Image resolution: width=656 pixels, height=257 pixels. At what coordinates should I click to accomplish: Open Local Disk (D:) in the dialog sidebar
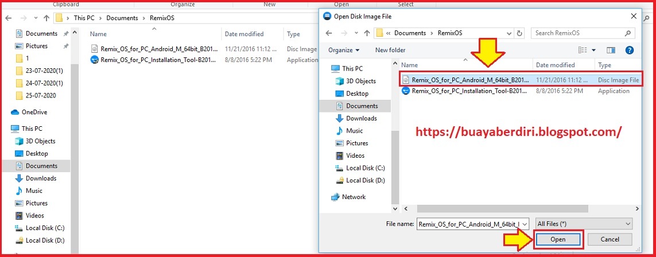(360, 181)
